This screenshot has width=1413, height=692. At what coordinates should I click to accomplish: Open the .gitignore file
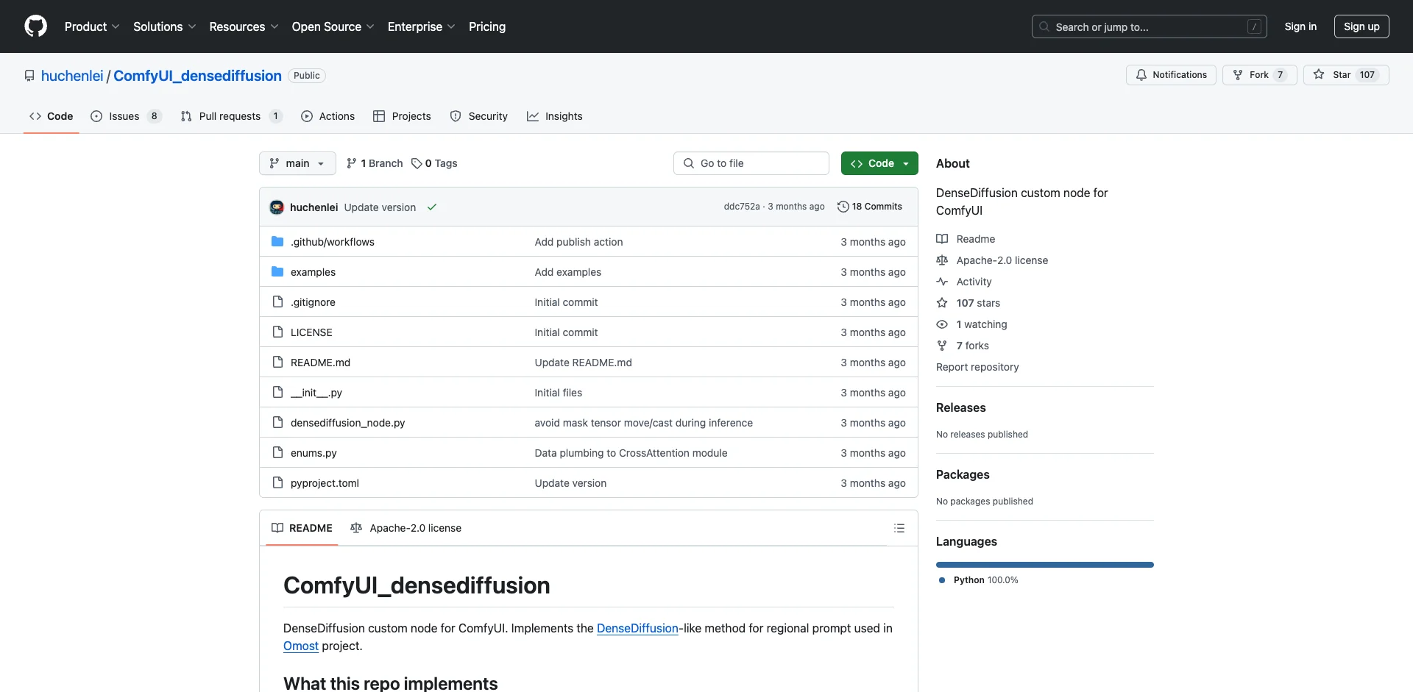[313, 302]
